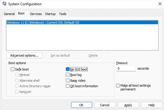Select the Tools tab
Viewport: 164px width, 110px height.
(x=63, y=14)
